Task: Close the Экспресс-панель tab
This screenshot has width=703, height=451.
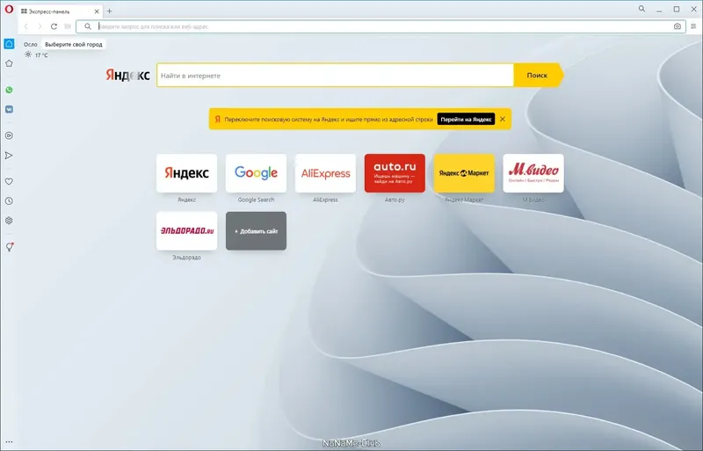Action: click(x=97, y=11)
